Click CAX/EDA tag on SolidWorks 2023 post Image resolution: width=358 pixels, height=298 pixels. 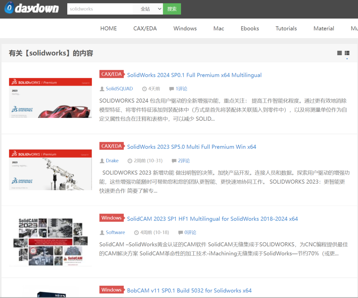(112, 146)
